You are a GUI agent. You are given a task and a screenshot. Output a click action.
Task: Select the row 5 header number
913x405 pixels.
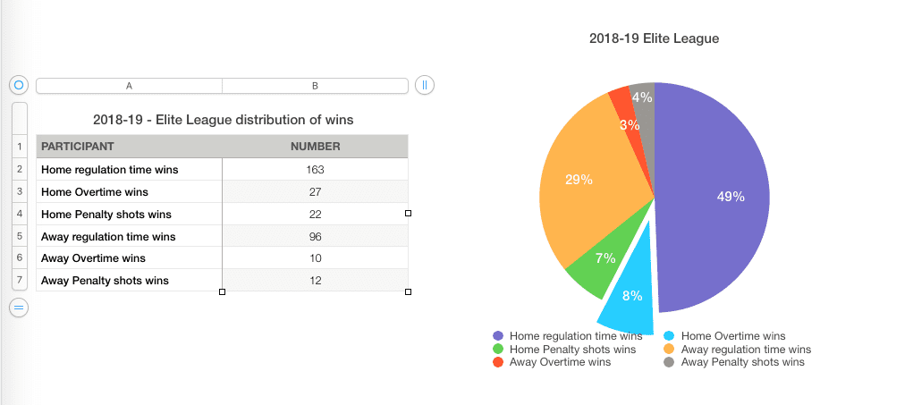click(19, 236)
